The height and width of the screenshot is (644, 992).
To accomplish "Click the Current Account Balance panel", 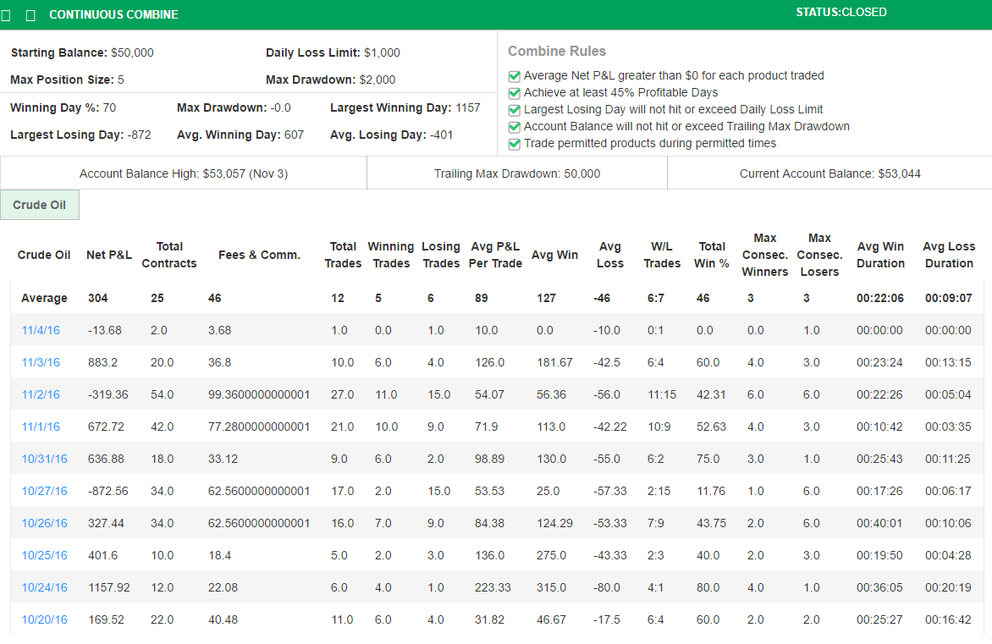I will [829, 173].
